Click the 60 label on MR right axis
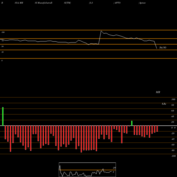The image size is (177, 177). (173, 111)
